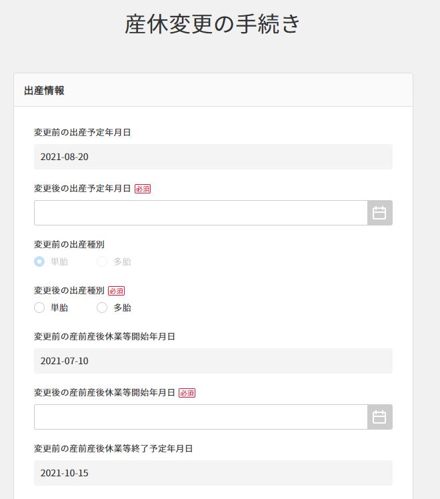Open calendar picker for 変更後の産前産後休業等開始年月日
This screenshot has width=440, height=499.
pyautogui.click(x=379, y=417)
